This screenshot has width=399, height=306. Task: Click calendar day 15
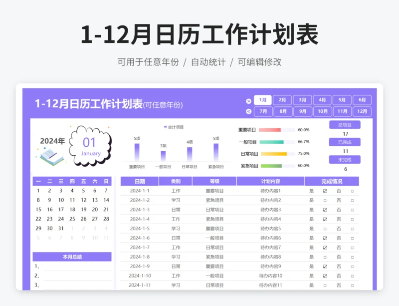point(38,210)
